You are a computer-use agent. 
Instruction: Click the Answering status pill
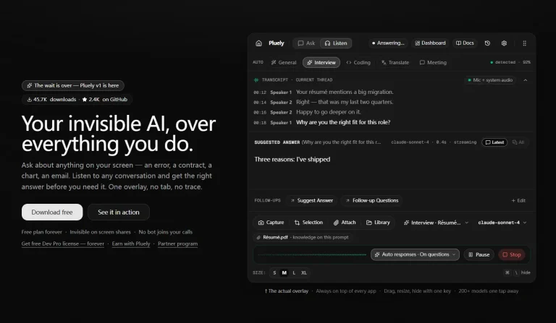click(x=388, y=43)
